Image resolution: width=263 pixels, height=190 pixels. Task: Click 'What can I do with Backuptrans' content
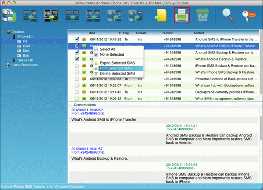(226, 86)
